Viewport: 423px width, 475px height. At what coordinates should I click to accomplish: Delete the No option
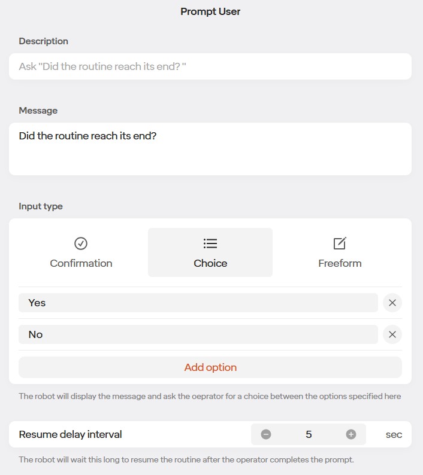pos(392,334)
